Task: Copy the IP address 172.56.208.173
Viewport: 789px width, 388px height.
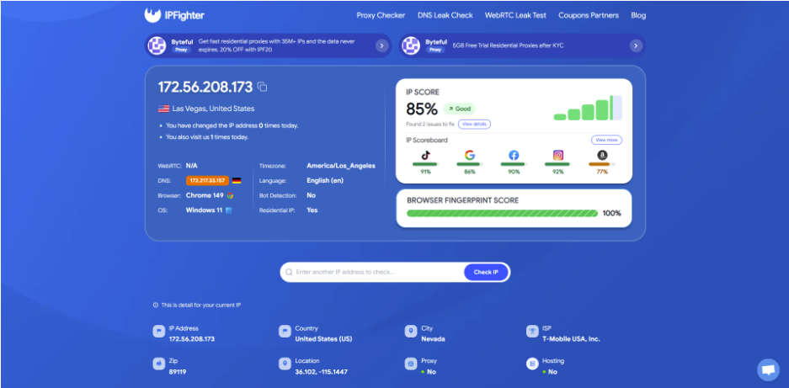Action: tap(262, 87)
